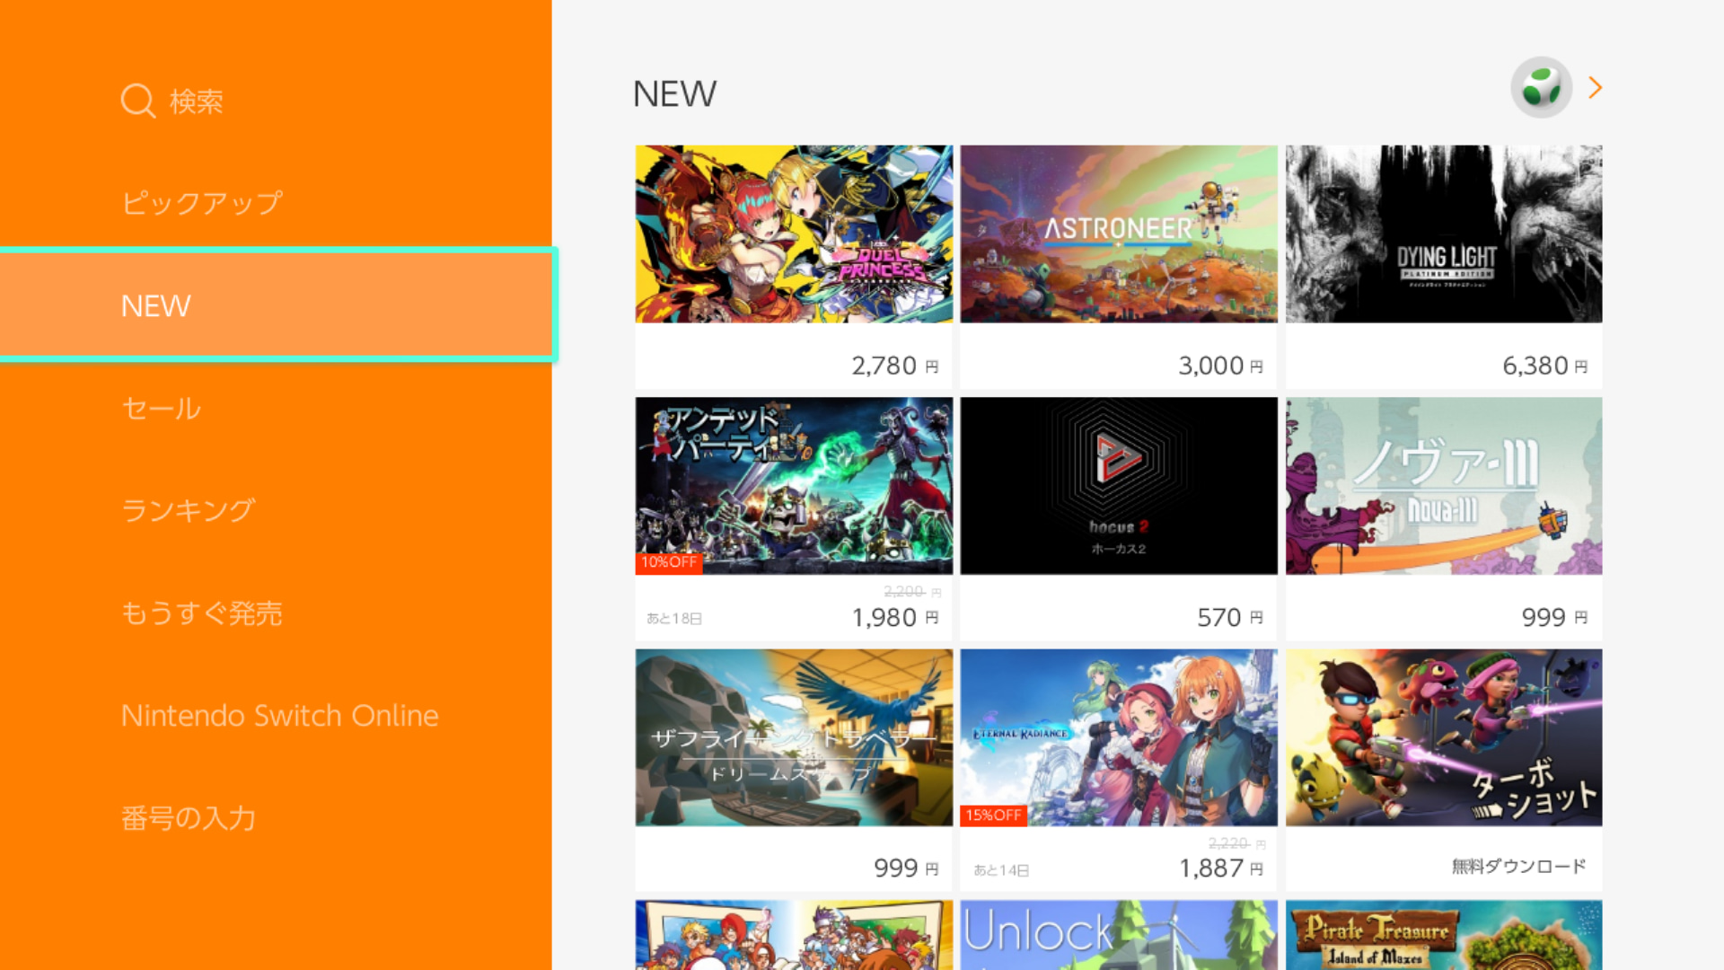Open the Yoshi egg user profile icon
The height and width of the screenshot is (970, 1724).
point(1541,88)
